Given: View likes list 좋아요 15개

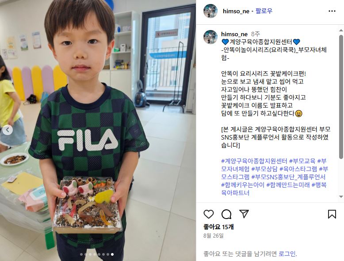Looking at the screenshot, I should [x=218, y=227].
